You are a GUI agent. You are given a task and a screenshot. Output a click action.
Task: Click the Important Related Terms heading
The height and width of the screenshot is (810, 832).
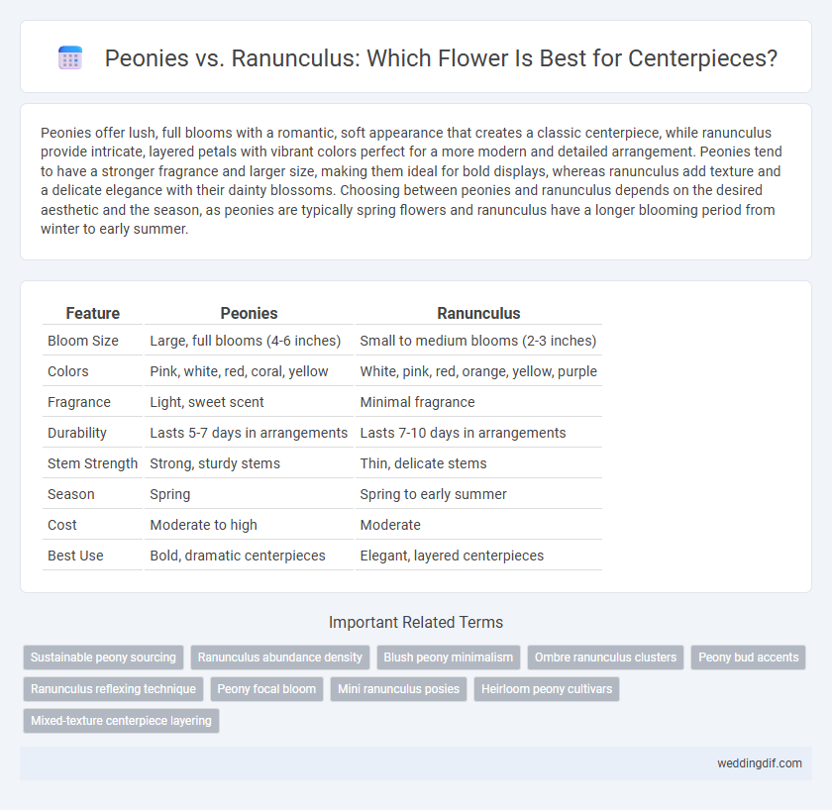416,622
